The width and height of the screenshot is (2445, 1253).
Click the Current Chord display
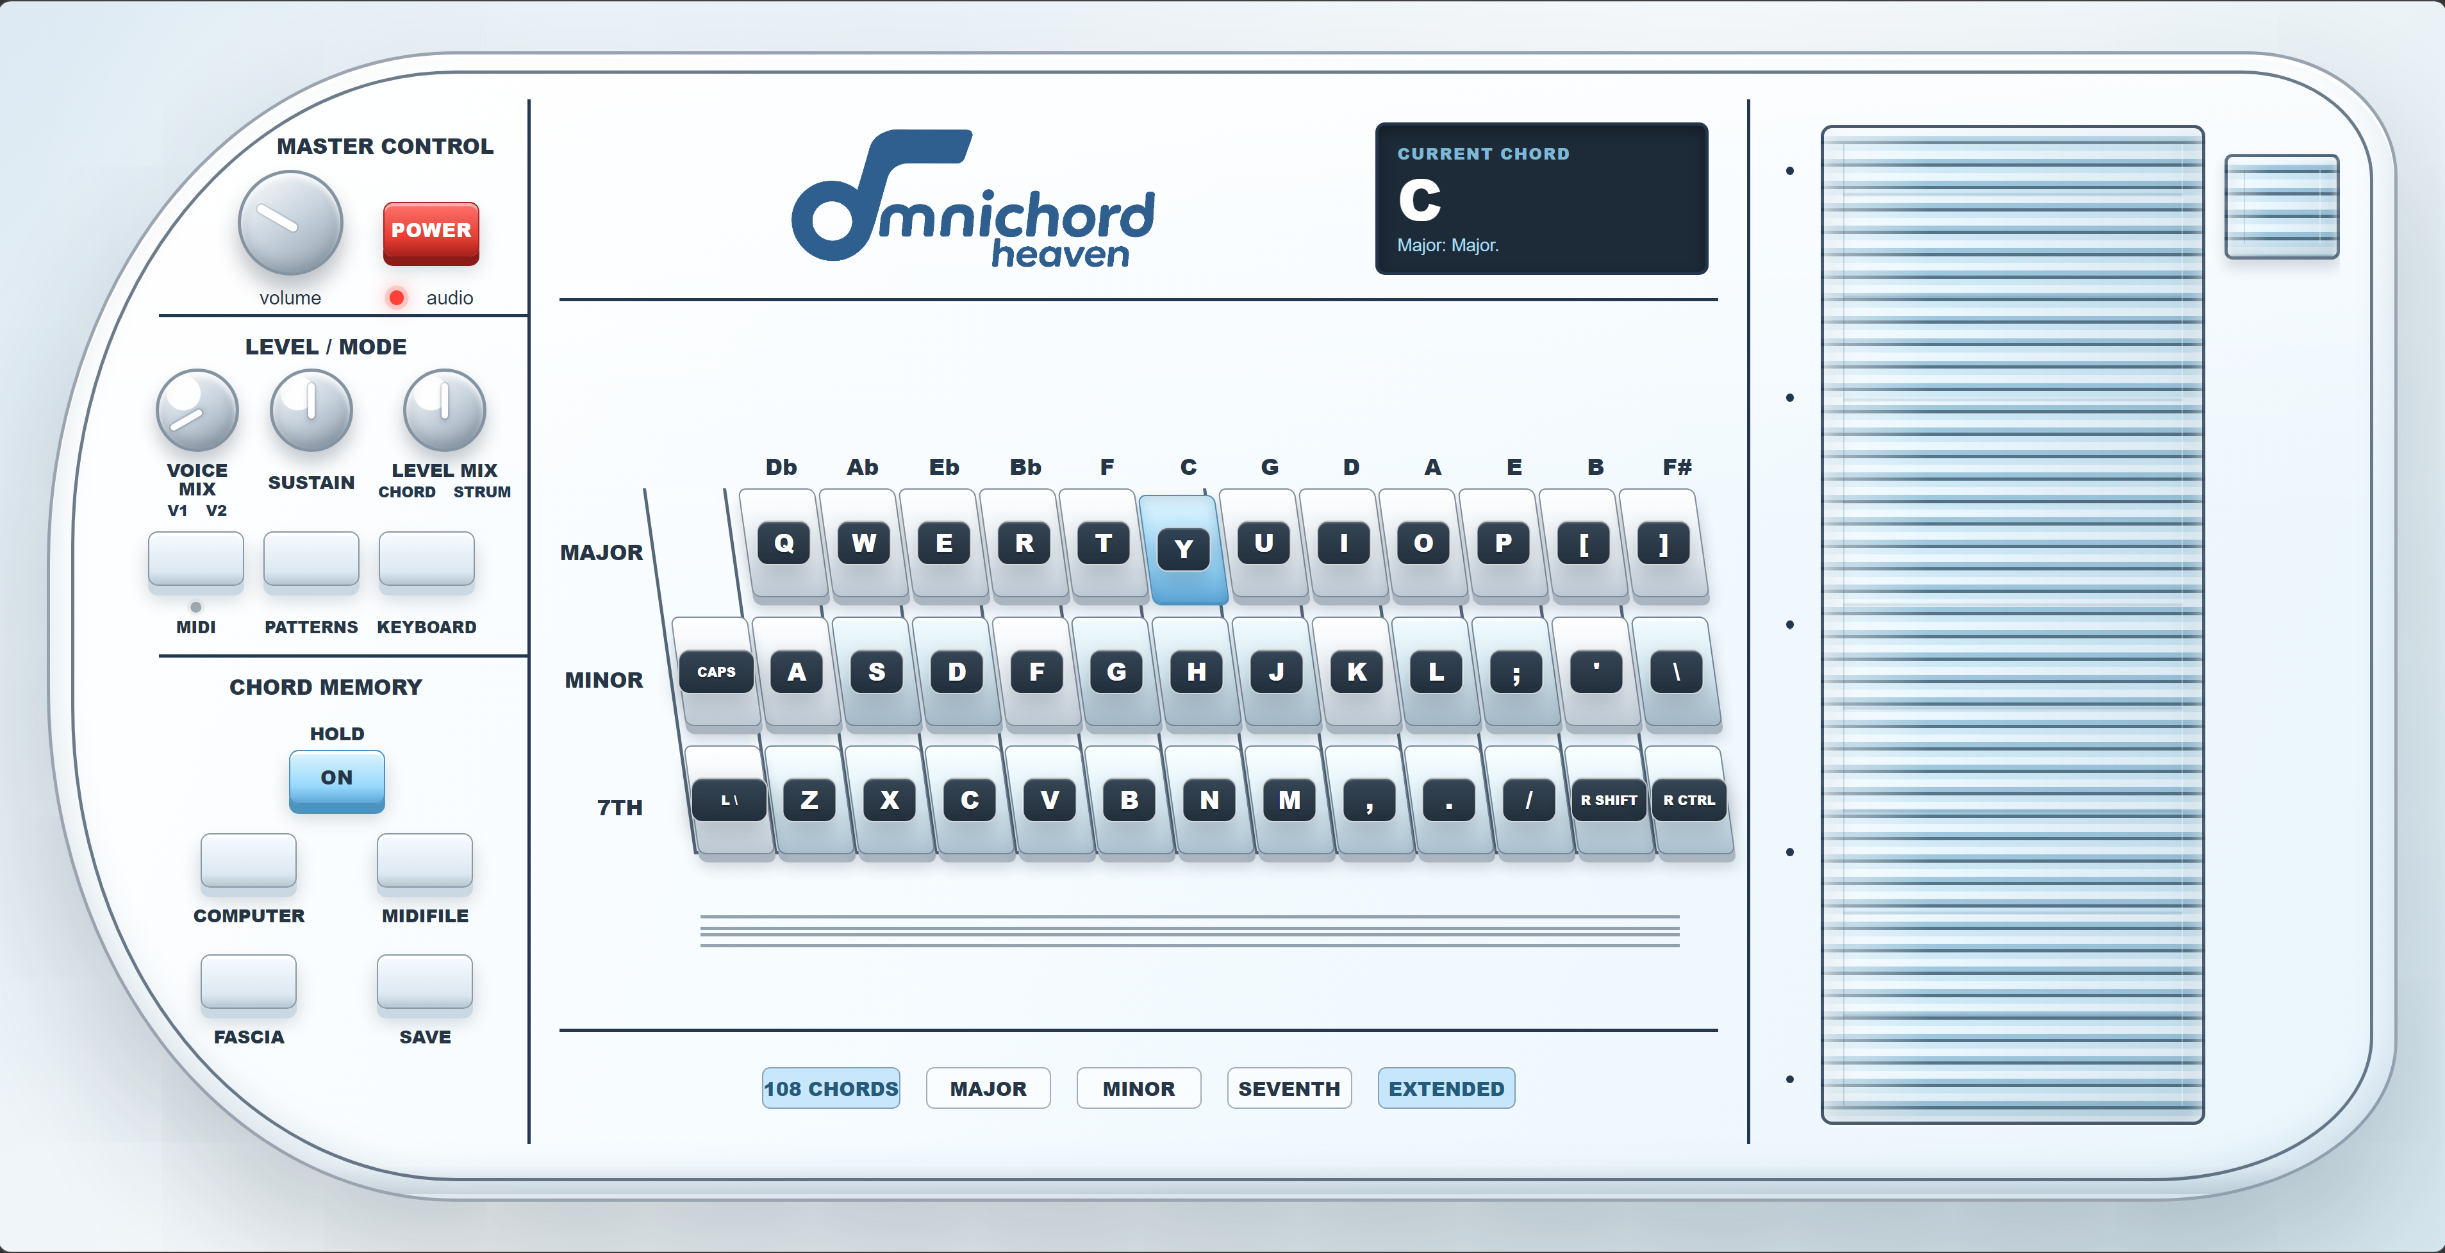point(1541,199)
